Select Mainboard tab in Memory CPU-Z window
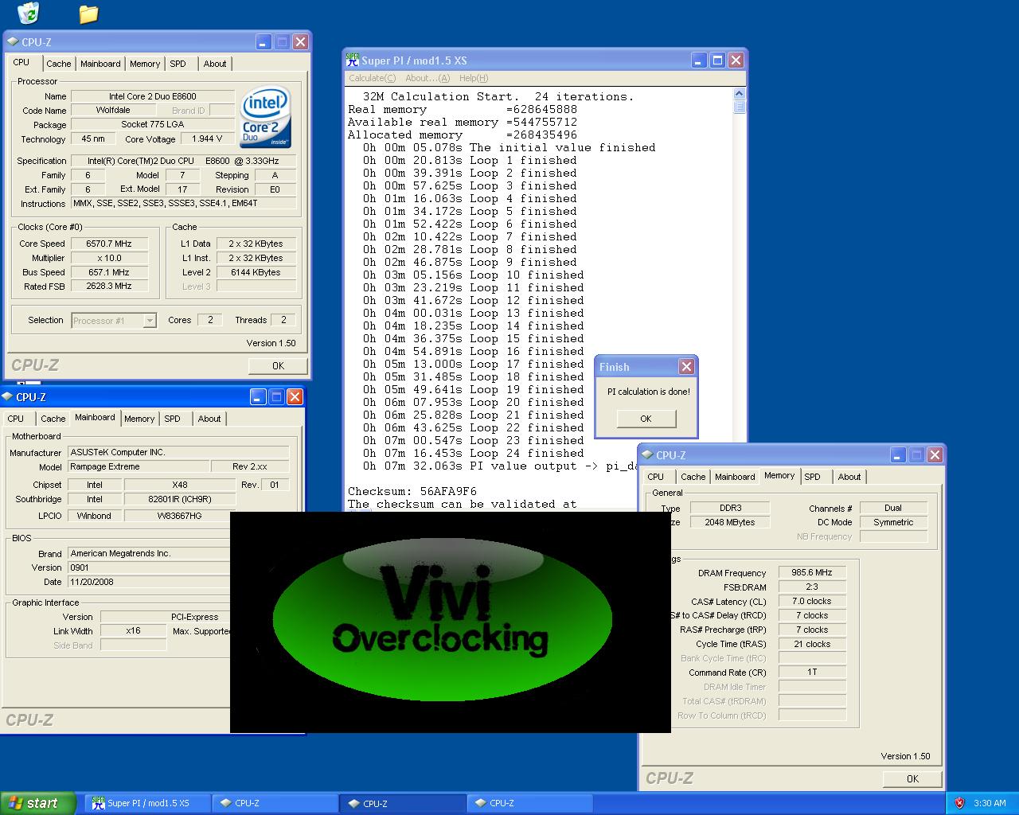 pos(735,477)
